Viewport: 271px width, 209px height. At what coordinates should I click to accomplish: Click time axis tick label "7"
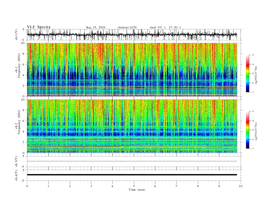pos(176,186)
